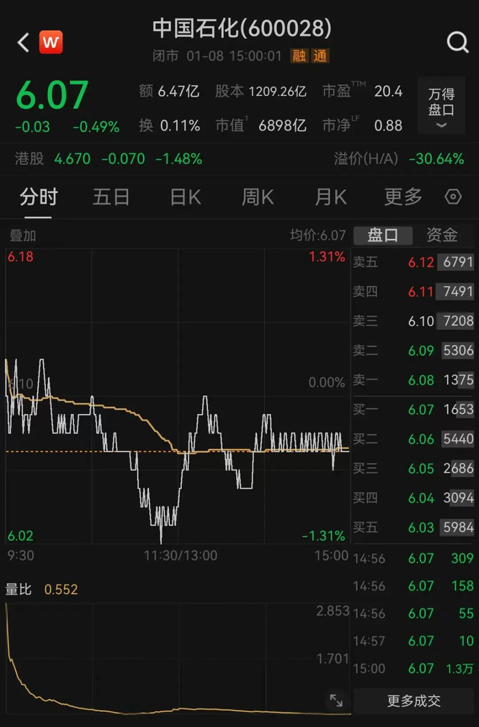Tap the 6.18 upper price axis label
Screen dimensions: 479x727
click(x=21, y=257)
